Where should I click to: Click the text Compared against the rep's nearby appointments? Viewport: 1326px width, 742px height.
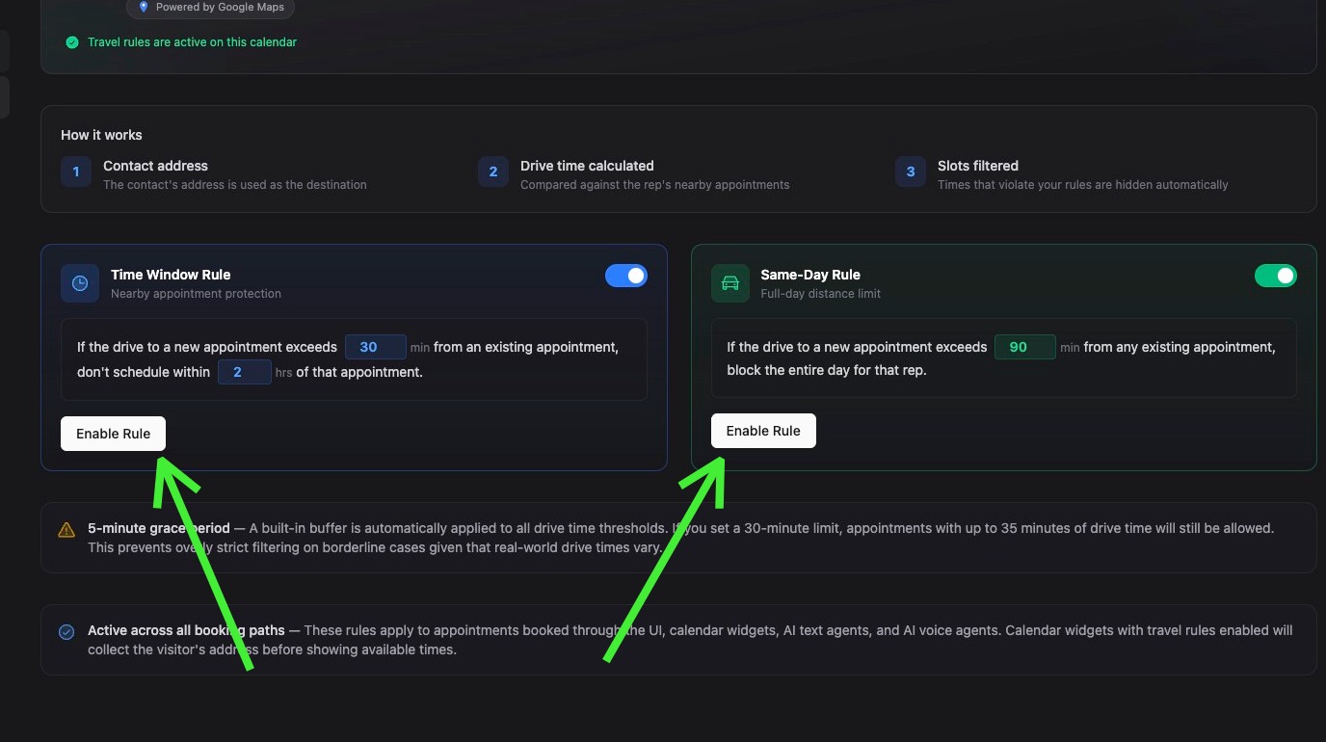tap(654, 185)
